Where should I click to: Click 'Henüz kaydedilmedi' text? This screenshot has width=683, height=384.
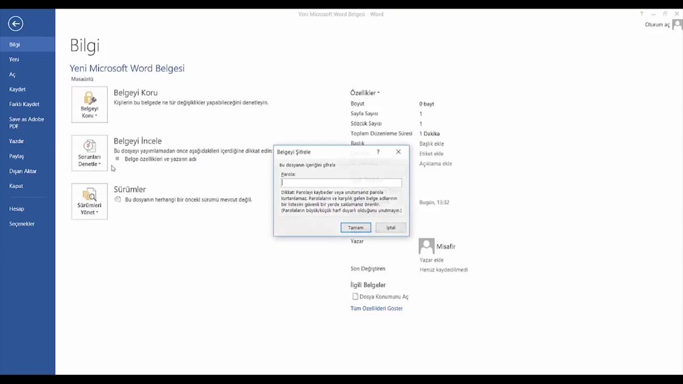[443, 270]
